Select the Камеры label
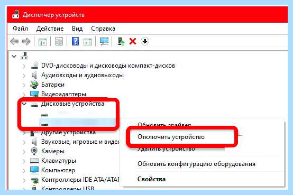 [x=53, y=151]
